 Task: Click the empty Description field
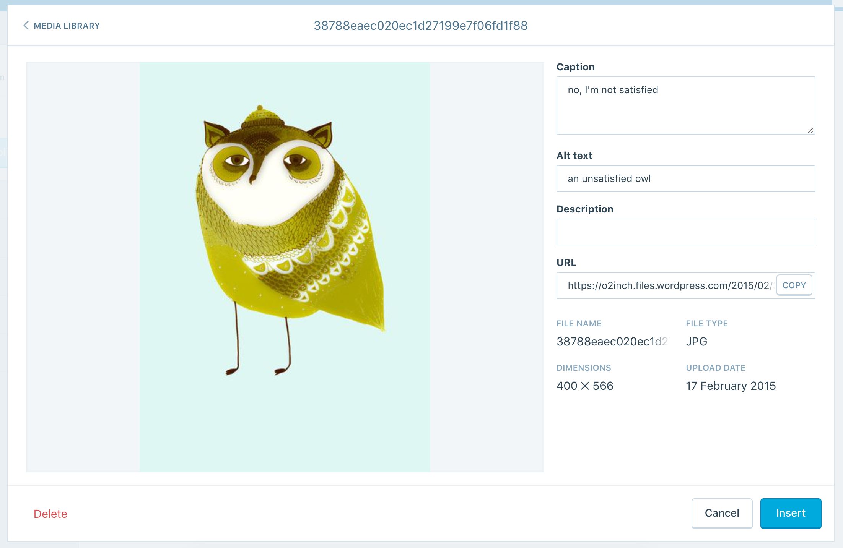click(686, 232)
